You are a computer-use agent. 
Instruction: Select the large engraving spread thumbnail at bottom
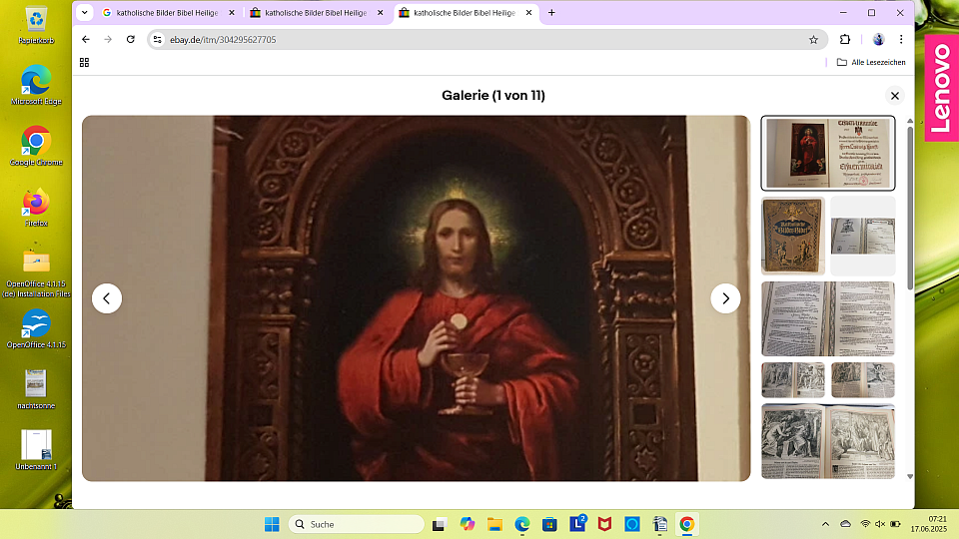pyautogui.click(x=828, y=441)
